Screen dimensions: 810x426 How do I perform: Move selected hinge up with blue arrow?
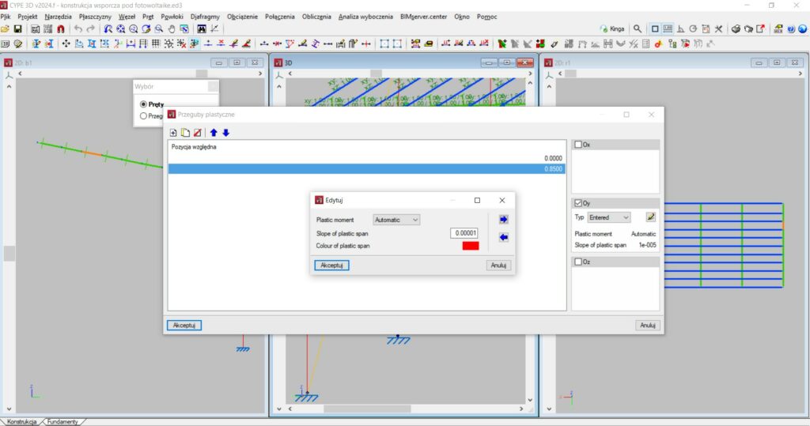point(214,133)
